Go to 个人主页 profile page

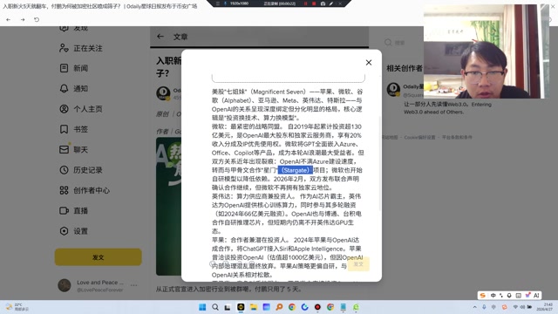click(81, 109)
